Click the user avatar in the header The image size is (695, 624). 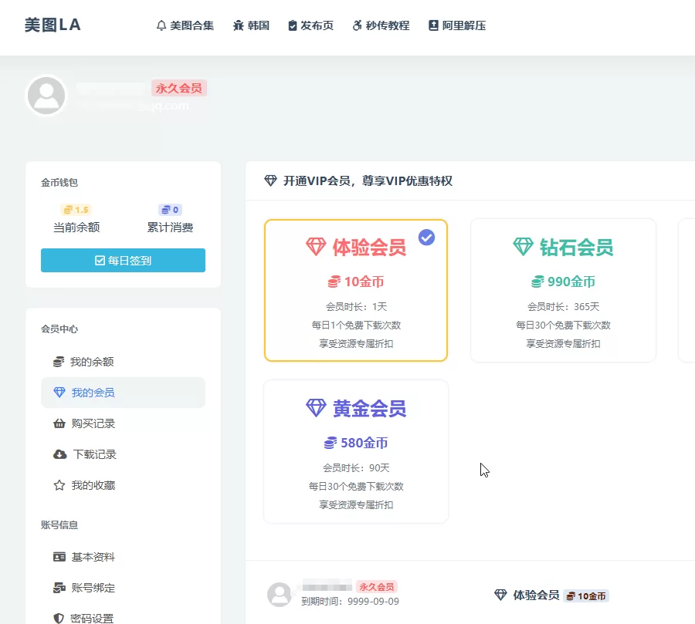[46, 95]
